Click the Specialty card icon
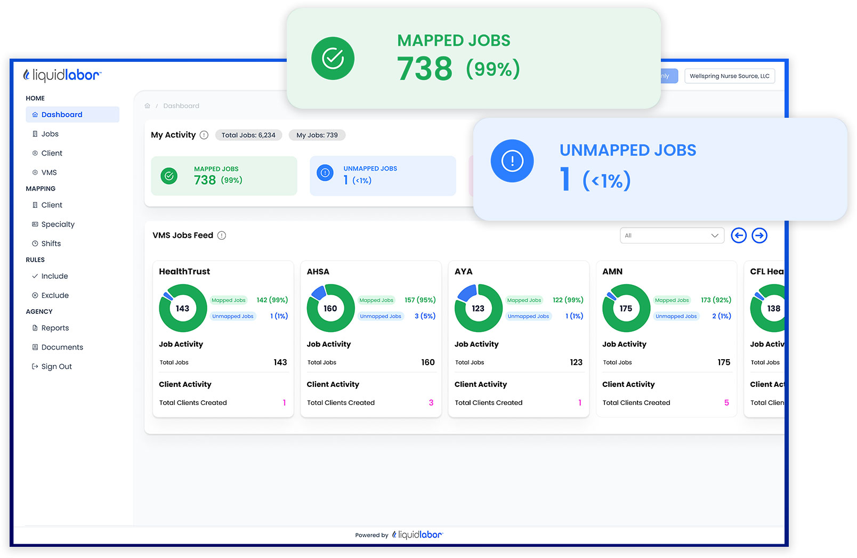Screen dimensions: 857x558 coord(35,224)
